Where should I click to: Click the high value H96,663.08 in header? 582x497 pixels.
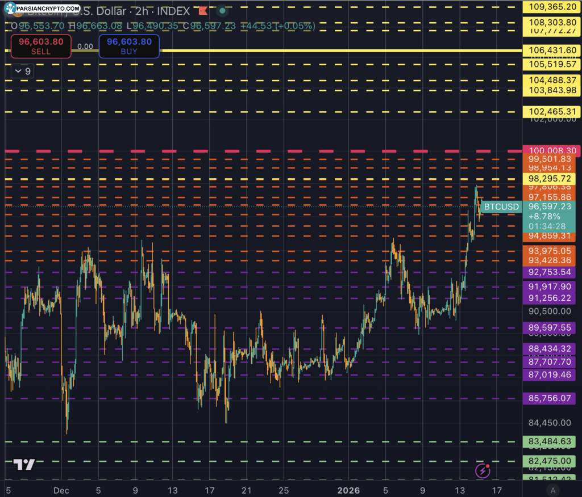click(x=95, y=26)
